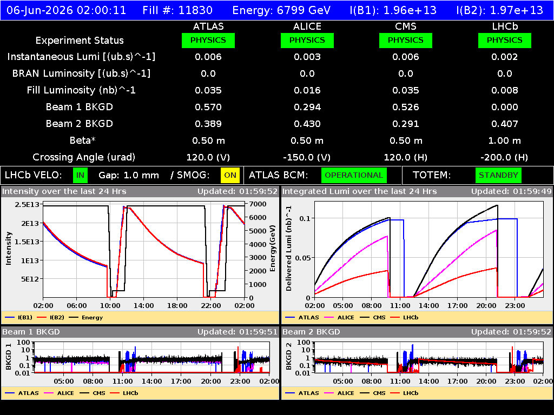The height and width of the screenshot is (415, 554).
Task: Click the Energy legend entry
Action: click(86, 318)
